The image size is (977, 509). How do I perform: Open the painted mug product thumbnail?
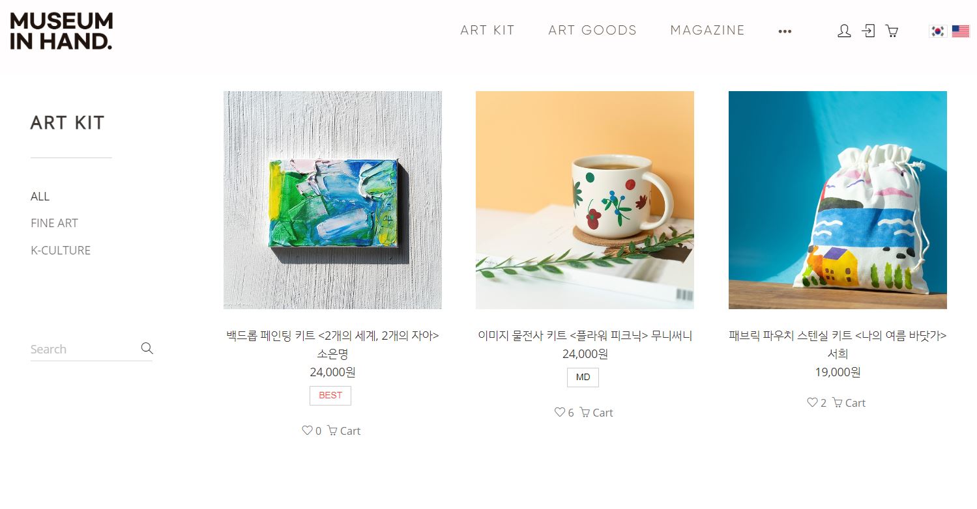[x=585, y=200]
